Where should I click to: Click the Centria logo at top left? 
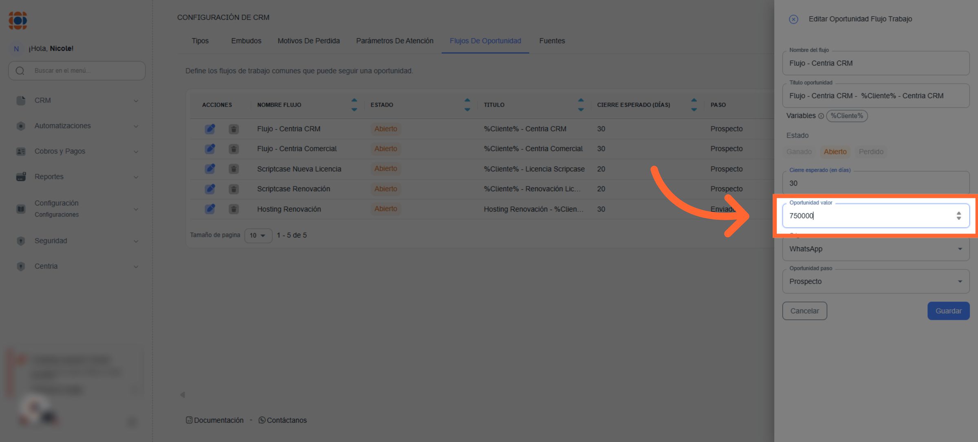[18, 20]
